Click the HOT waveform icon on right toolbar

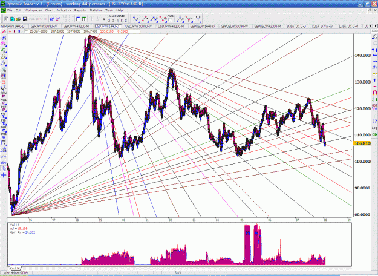tap(374, 107)
